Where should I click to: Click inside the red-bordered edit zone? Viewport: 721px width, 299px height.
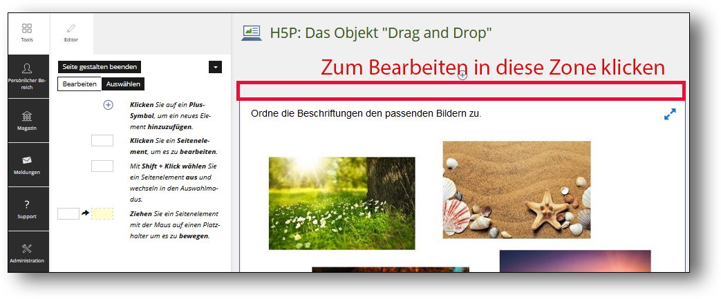tap(461, 91)
